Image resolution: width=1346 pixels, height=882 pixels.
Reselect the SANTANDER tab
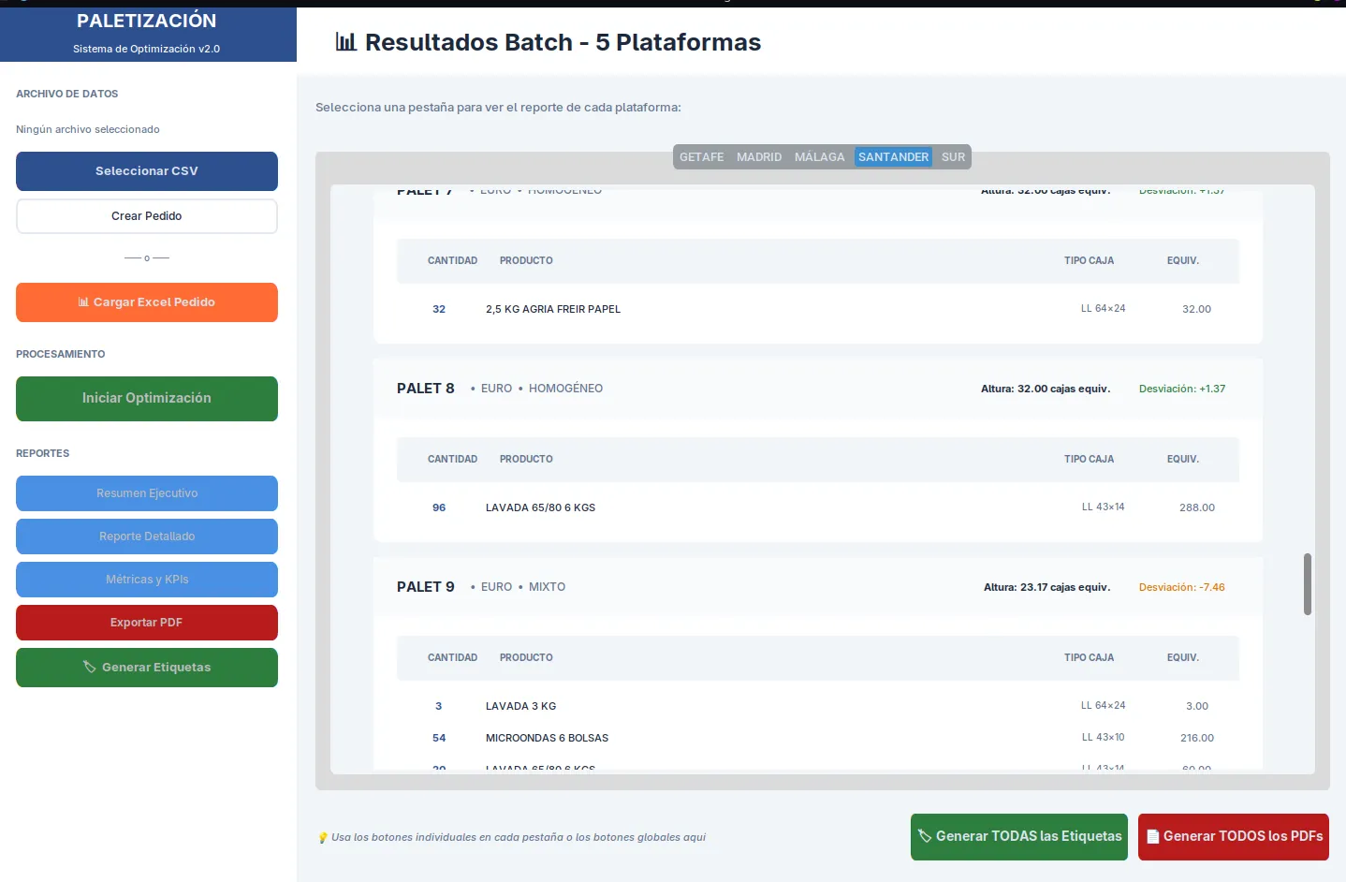coord(893,156)
